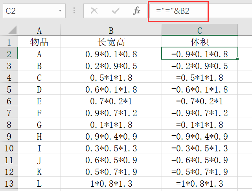Click item cell D in row 5
The height and width of the screenshot is (191, 252).
[x=39, y=89]
